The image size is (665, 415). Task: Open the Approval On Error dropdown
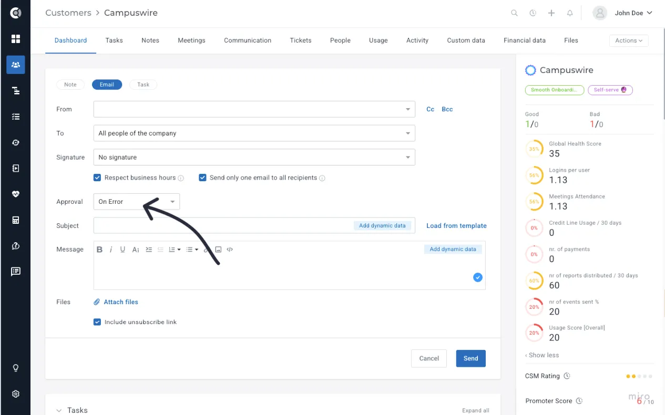(137, 202)
